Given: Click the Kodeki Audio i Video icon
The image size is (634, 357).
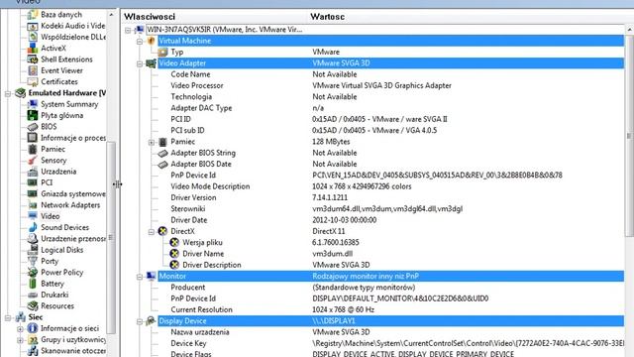Looking at the screenshot, I should (33, 26).
